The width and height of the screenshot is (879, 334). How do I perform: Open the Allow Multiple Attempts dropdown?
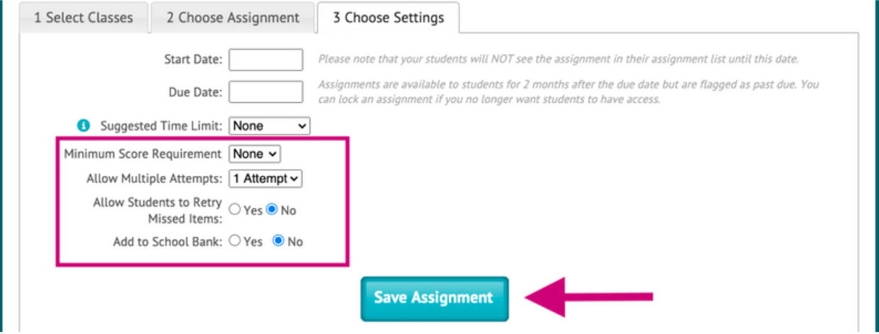click(266, 179)
